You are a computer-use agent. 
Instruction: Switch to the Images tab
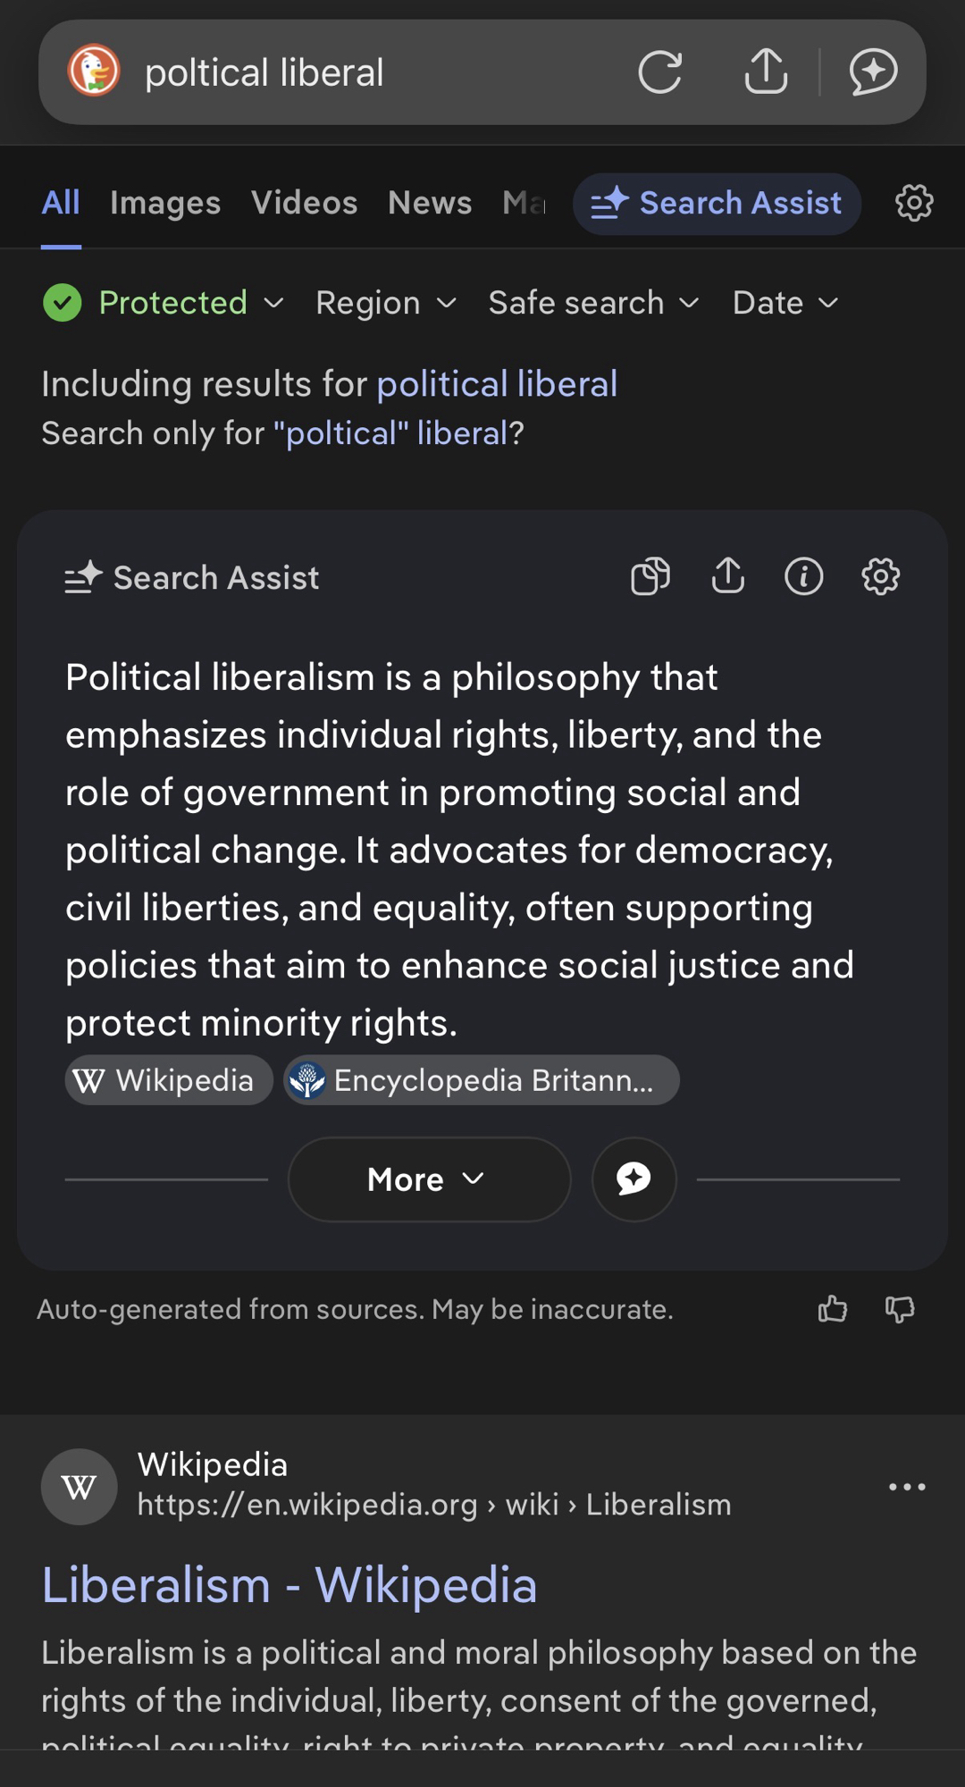click(165, 203)
